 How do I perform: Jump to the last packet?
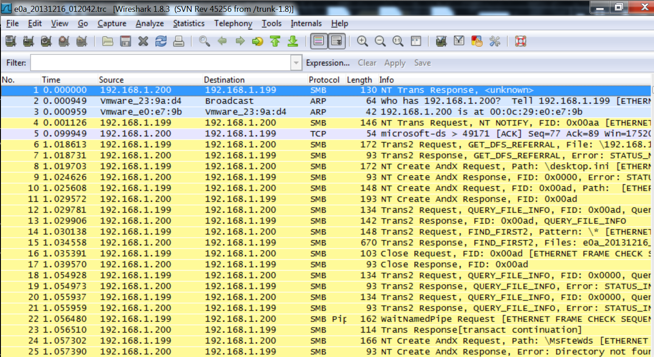[293, 41]
